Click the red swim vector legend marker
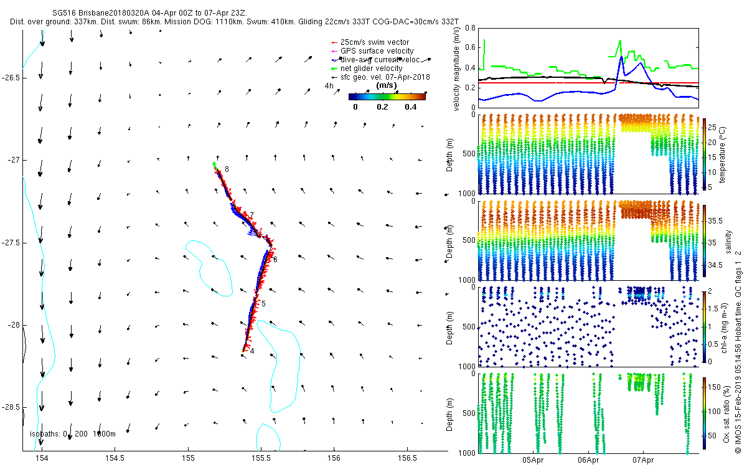The image size is (747, 467). (x=334, y=42)
